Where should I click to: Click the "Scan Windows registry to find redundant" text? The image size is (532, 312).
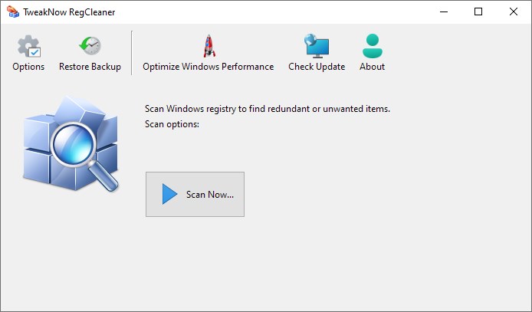click(228, 109)
